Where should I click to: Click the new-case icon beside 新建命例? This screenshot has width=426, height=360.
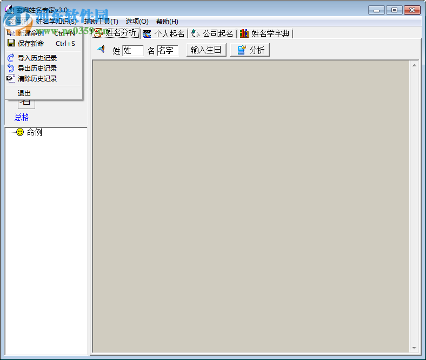11,33
